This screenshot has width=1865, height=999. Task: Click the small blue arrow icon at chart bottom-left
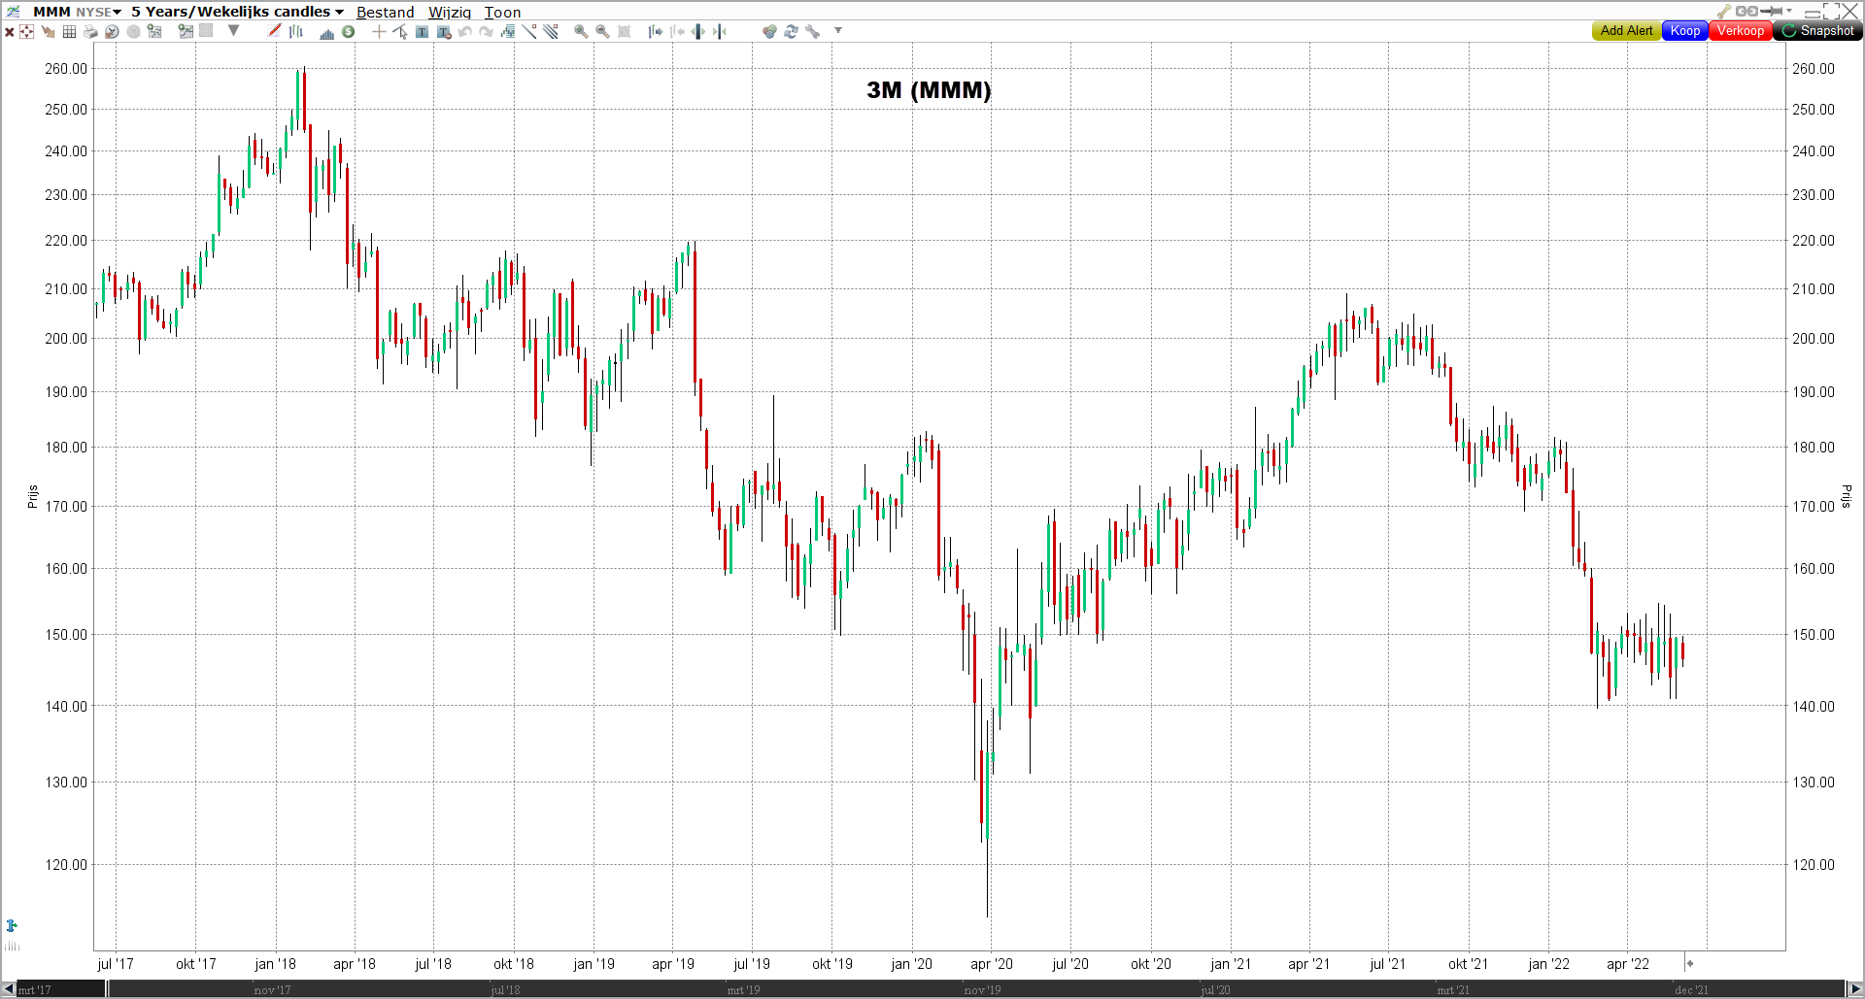(12, 925)
